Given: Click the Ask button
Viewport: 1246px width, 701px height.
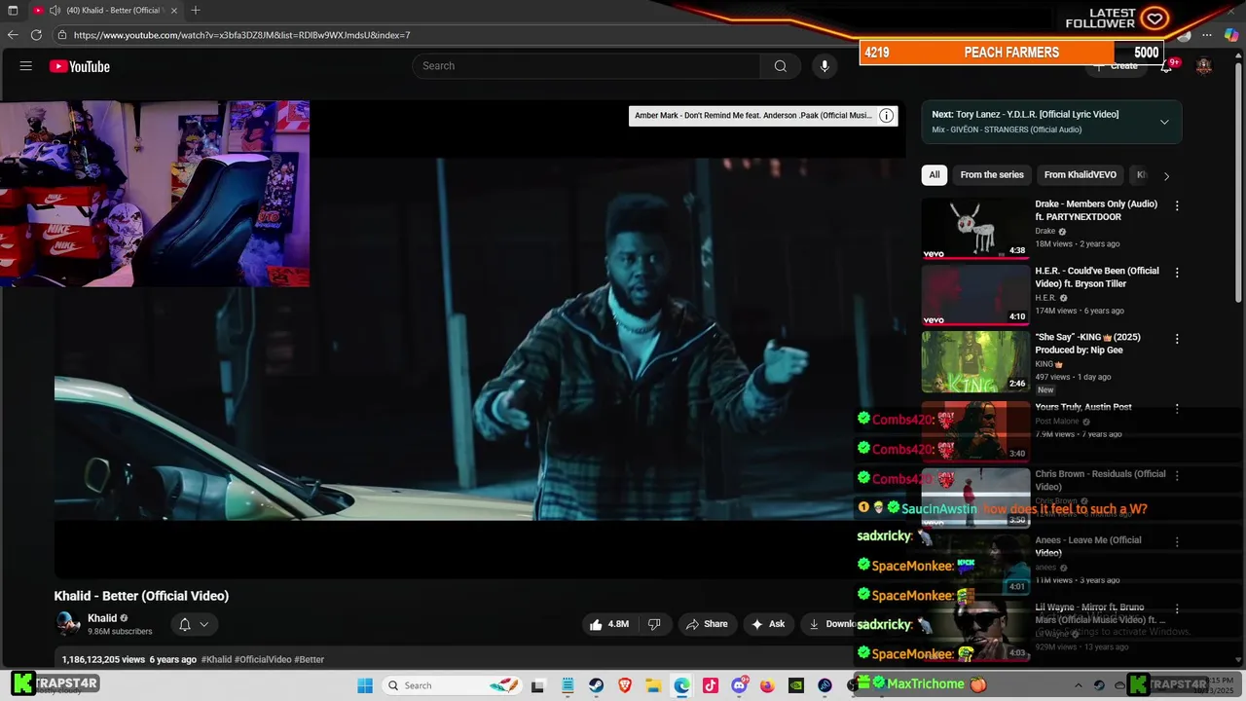Looking at the screenshot, I should 768,624.
